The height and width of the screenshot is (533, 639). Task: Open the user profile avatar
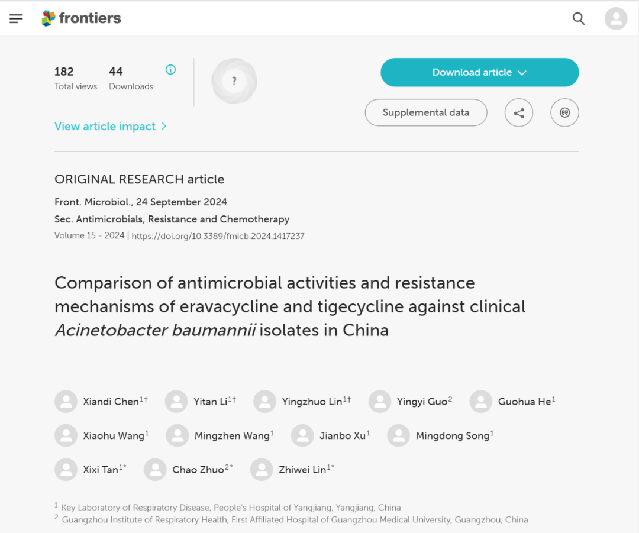point(616,18)
